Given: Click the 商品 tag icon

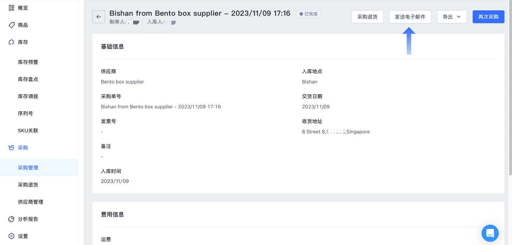Looking at the screenshot, I should (x=11, y=25).
